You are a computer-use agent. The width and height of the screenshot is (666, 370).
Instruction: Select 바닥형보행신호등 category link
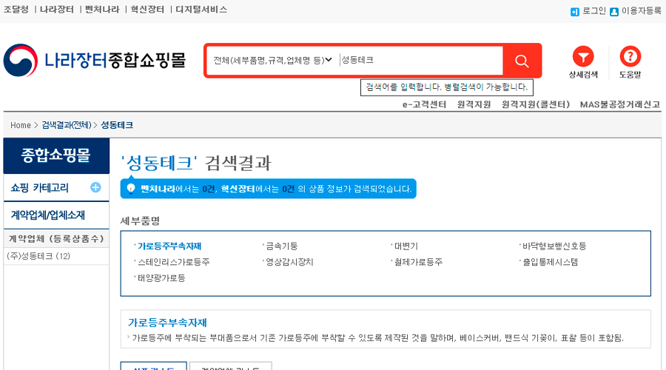(x=554, y=246)
